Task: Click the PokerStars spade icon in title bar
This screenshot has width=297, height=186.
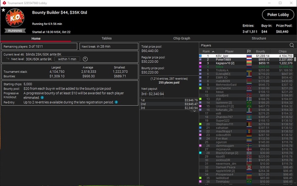Action: [4, 3]
